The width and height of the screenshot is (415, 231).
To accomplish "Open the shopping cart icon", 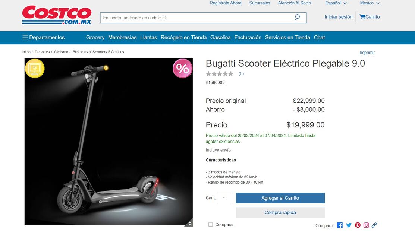I will click(362, 17).
